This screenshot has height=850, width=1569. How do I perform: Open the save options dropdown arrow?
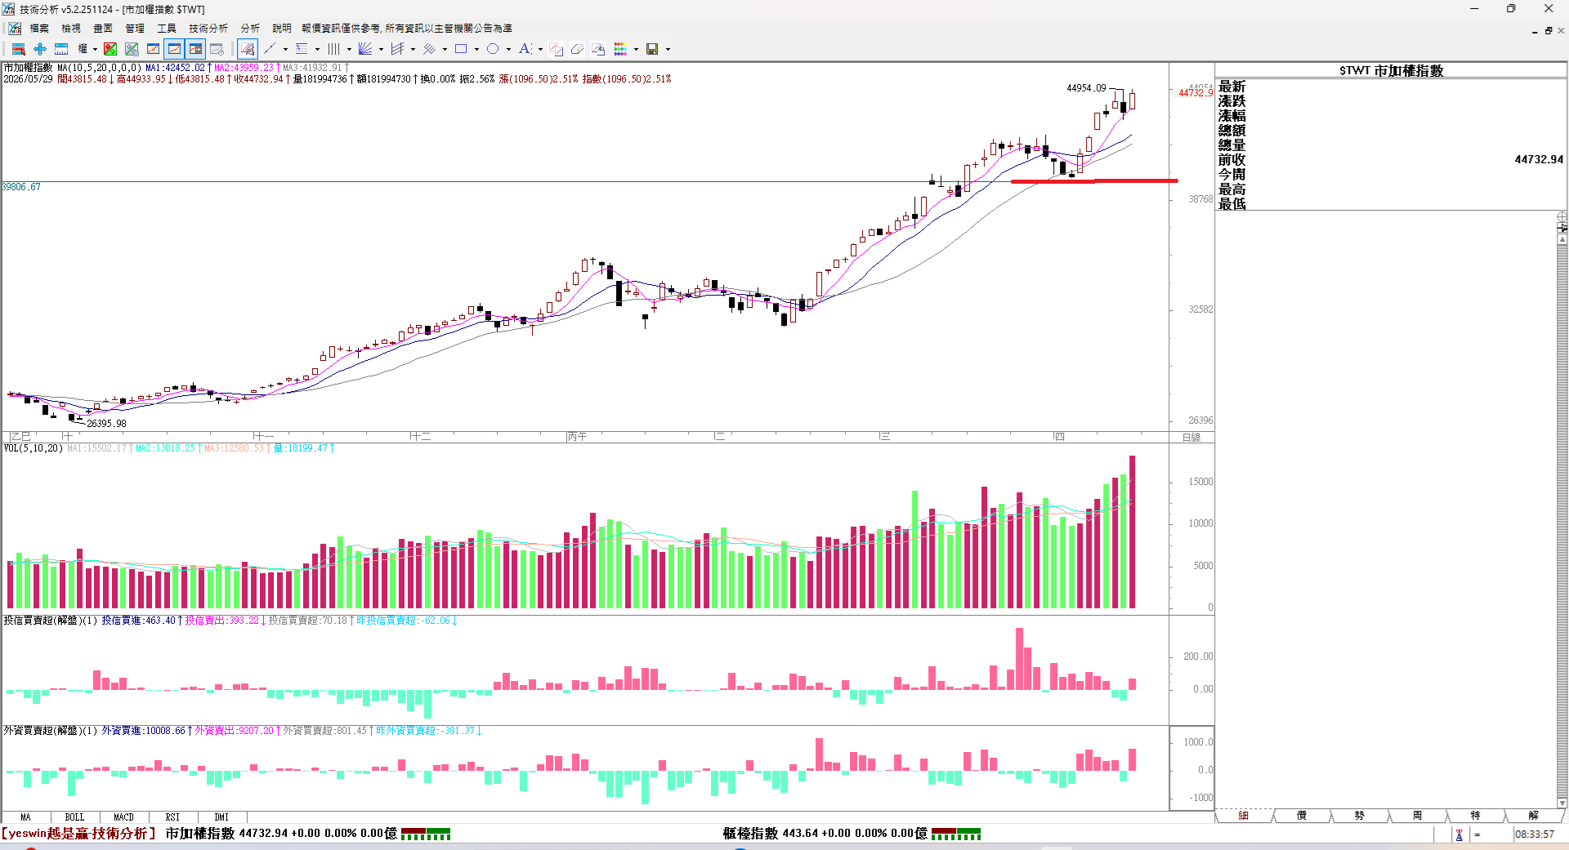click(x=668, y=49)
